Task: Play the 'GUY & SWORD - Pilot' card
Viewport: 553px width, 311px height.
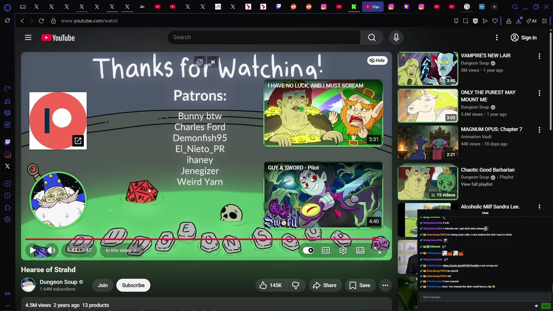Action: click(323, 195)
